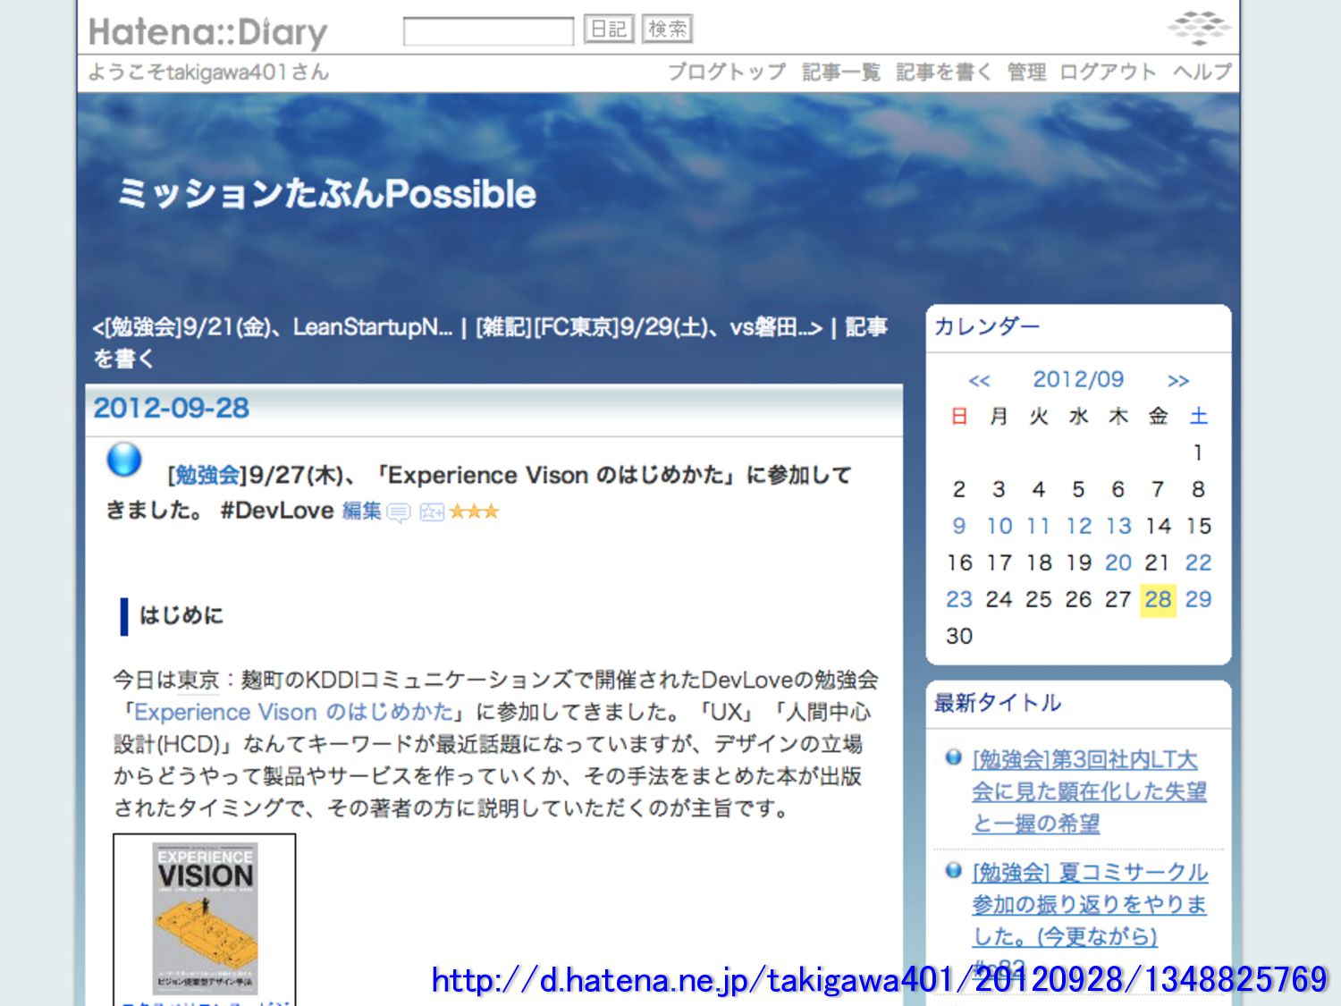Click the はじめに section heading
The width and height of the screenshot is (1341, 1006).
(181, 615)
